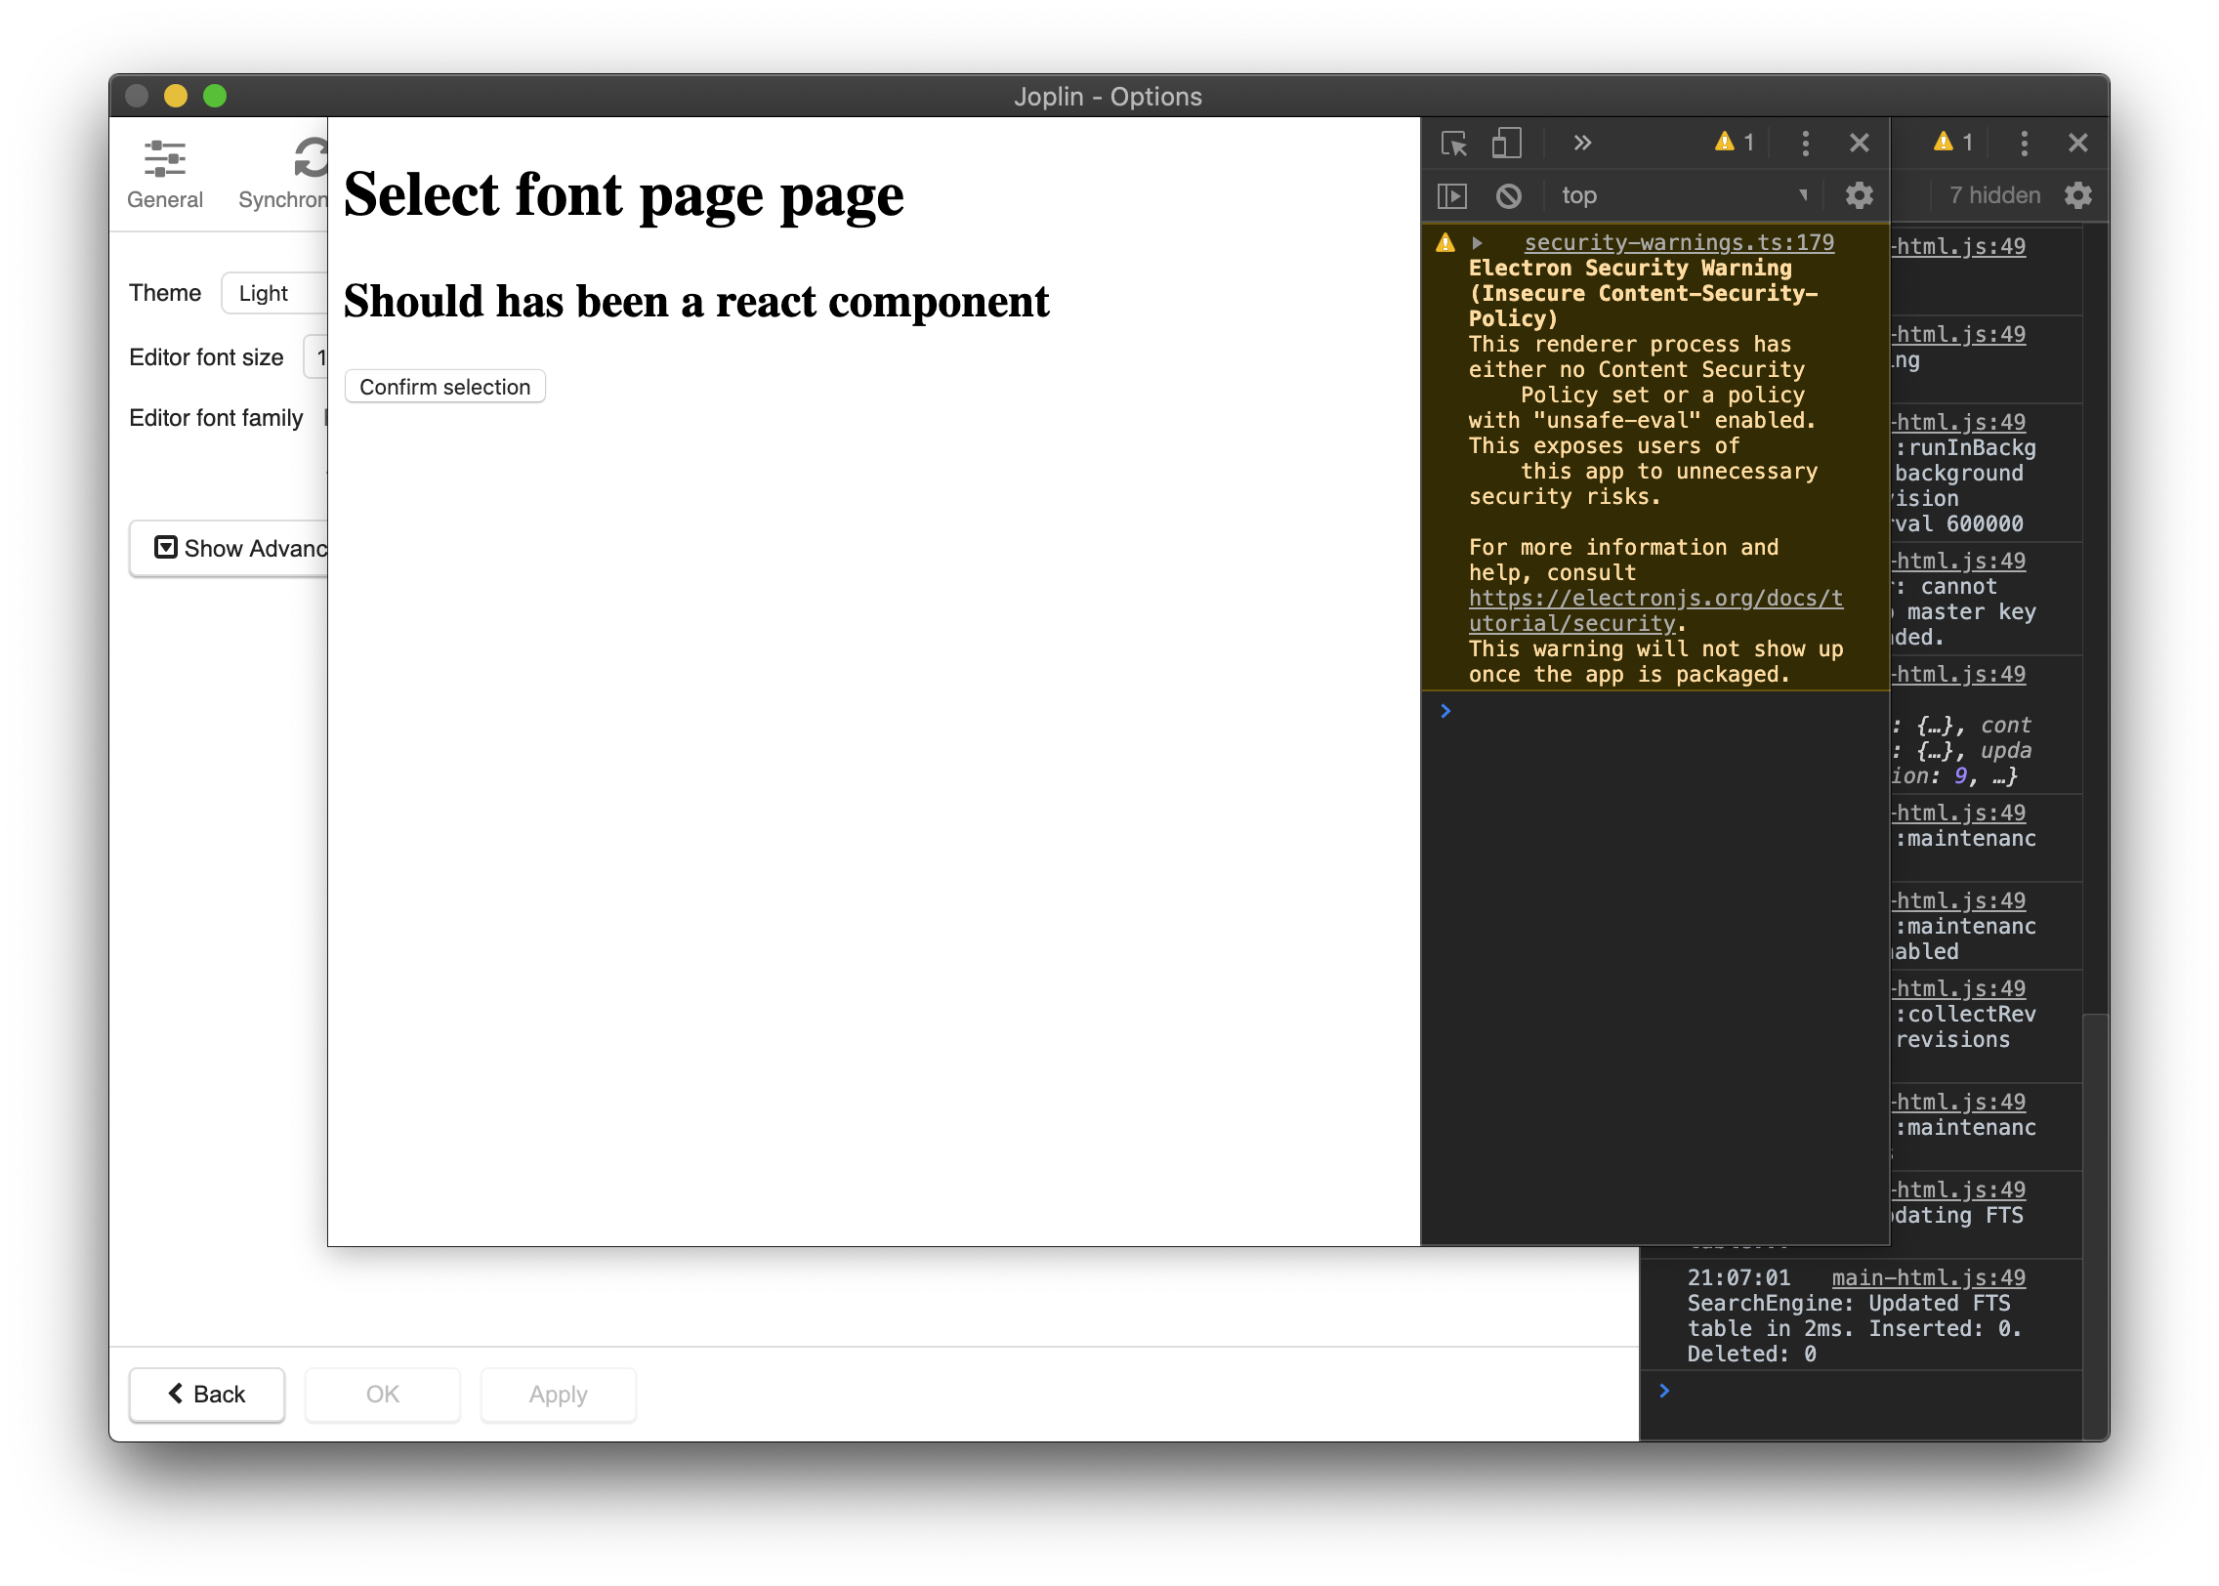Open the three-dot DevTools menu
Screen dimensions: 2219x1586
(1806, 143)
